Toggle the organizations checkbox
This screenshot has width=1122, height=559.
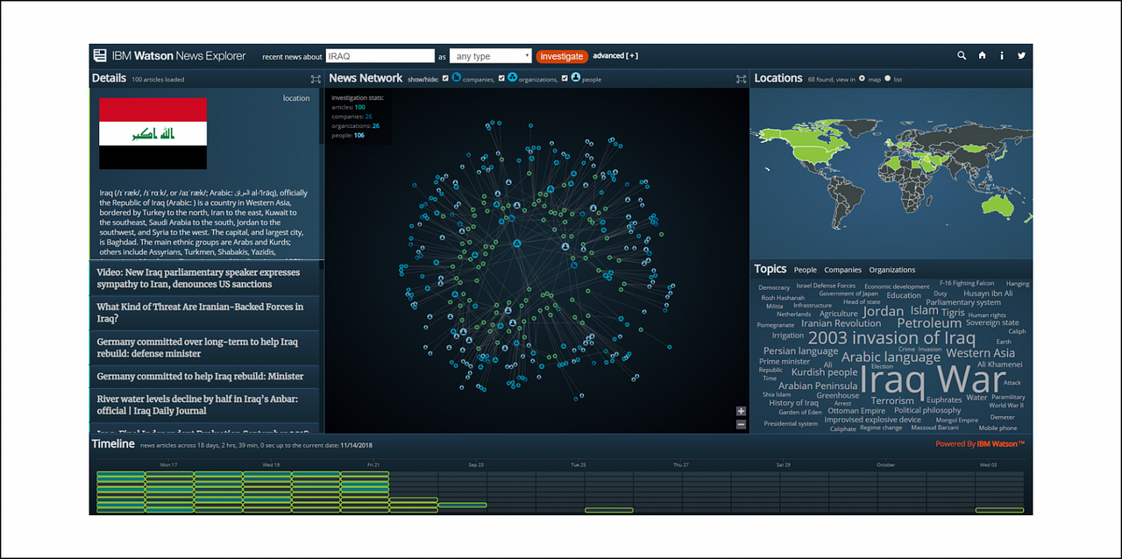tap(501, 79)
